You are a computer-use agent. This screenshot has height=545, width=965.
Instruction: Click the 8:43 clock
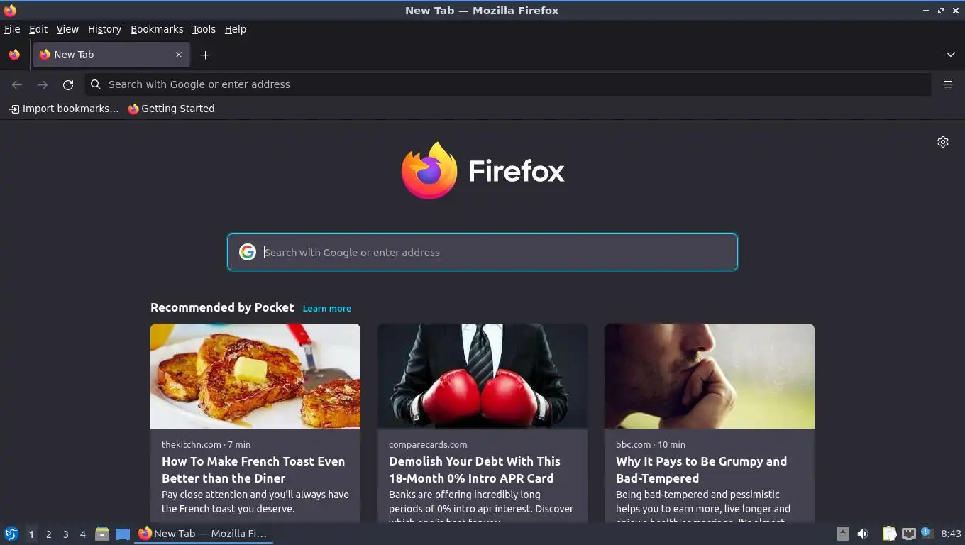pos(951,534)
